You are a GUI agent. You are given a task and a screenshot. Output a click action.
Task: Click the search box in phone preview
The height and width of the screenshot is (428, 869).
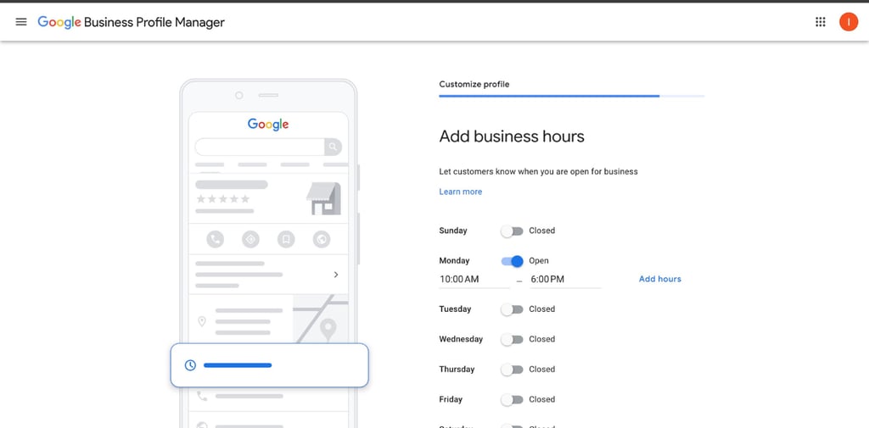click(x=260, y=147)
